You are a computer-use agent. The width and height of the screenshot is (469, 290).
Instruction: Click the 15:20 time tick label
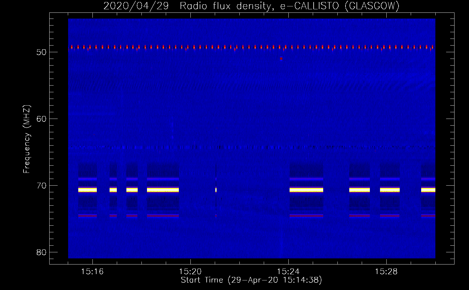pyautogui.click(x=190, y=272)
